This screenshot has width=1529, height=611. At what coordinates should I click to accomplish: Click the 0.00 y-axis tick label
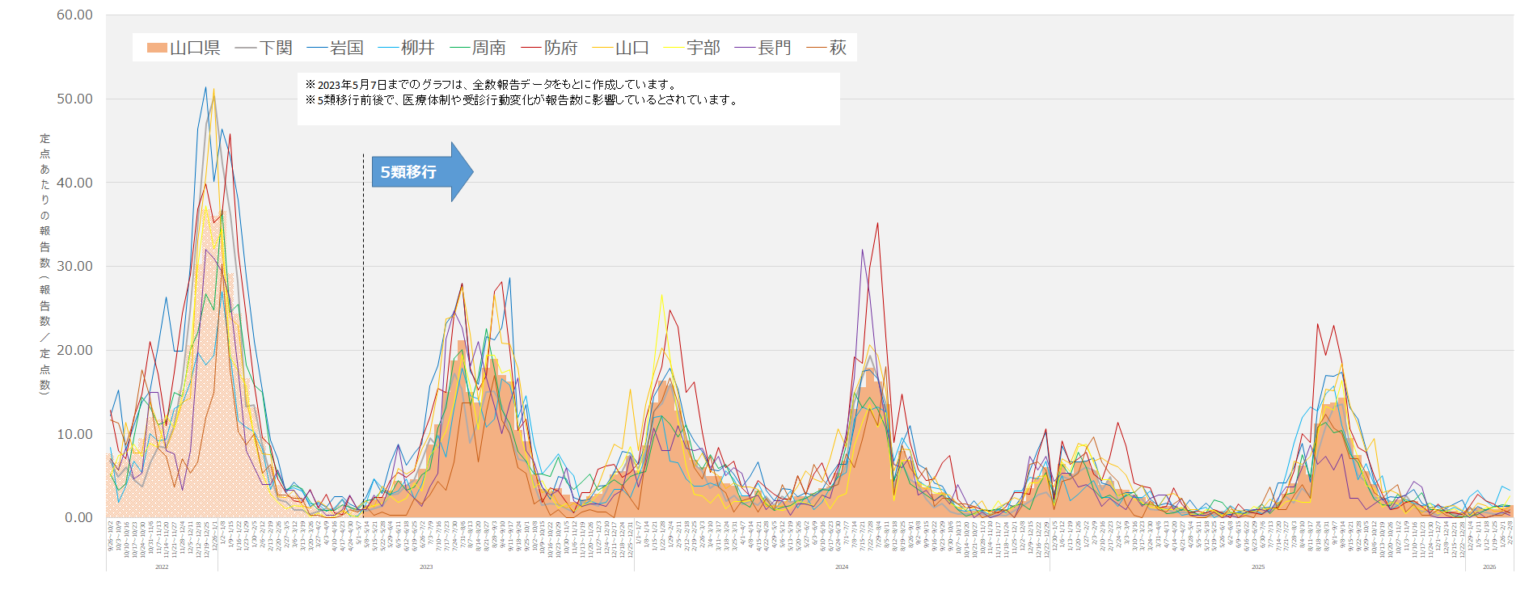78,518
